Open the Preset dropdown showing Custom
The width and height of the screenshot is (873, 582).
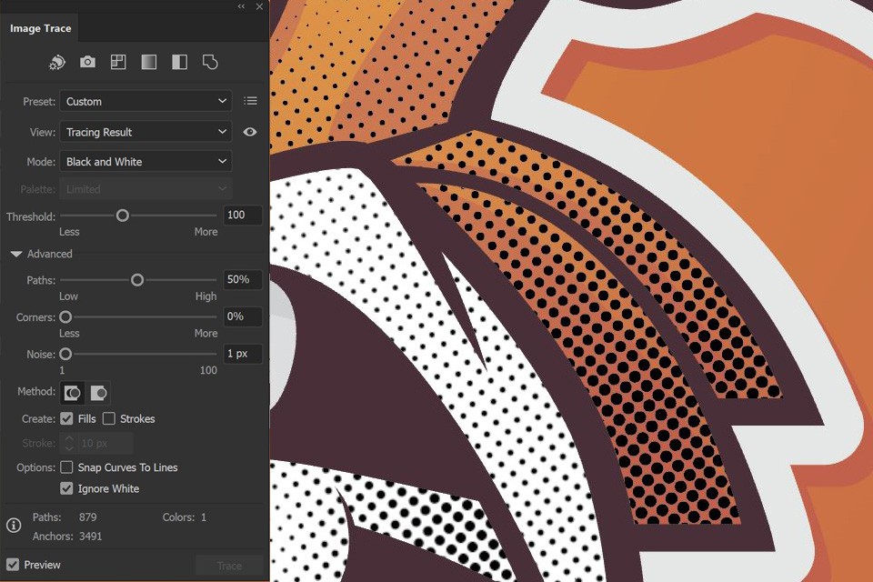pos(145,101)
